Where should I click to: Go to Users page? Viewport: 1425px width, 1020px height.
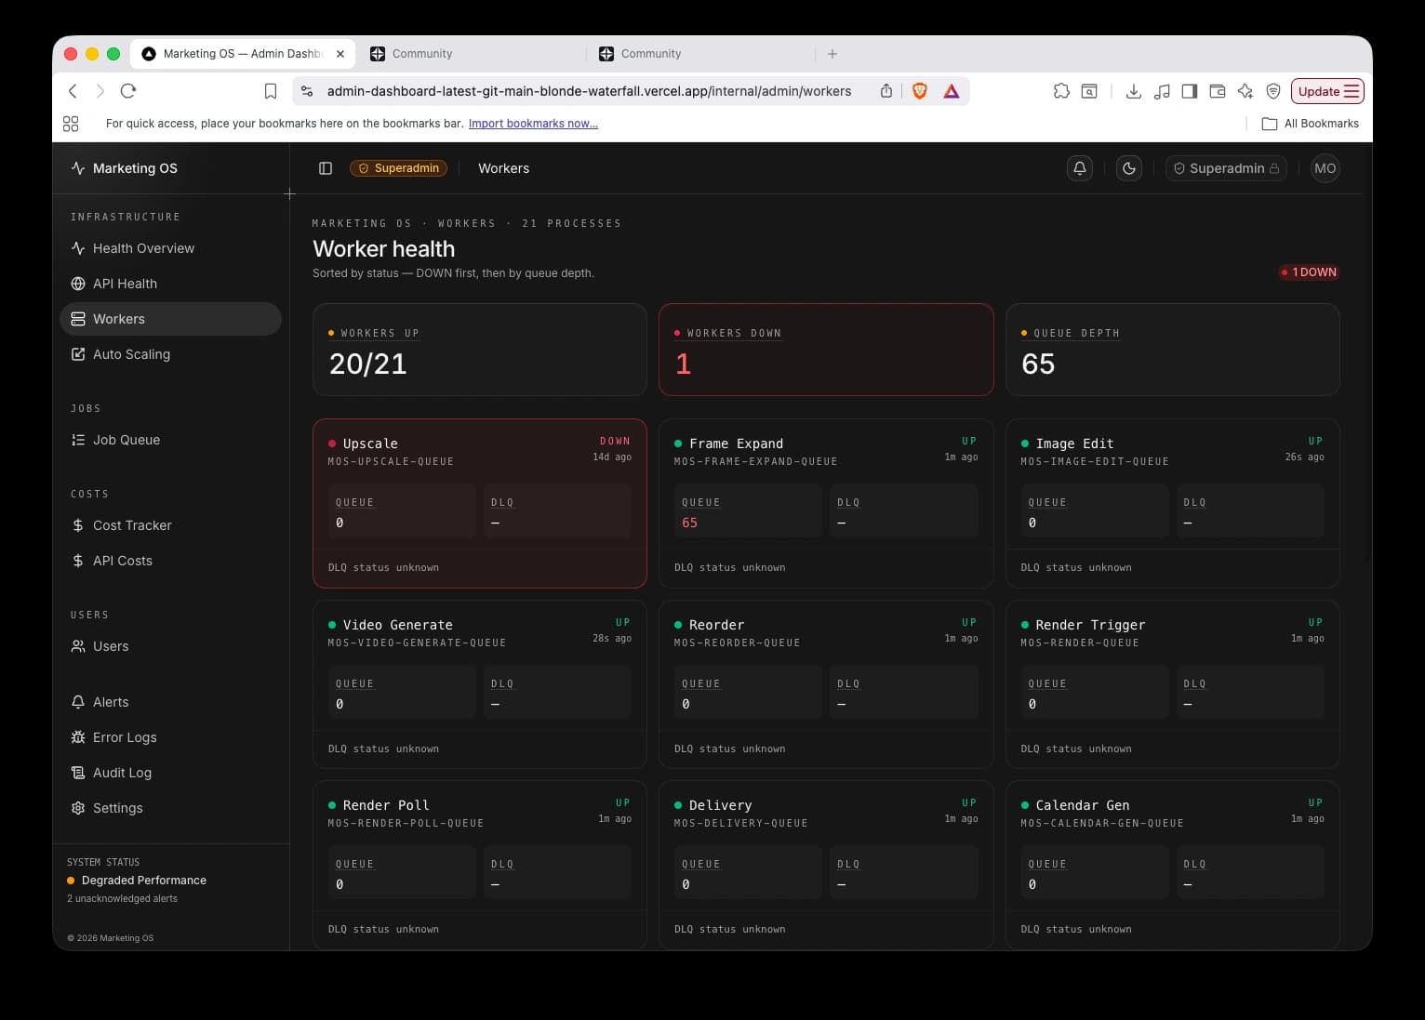(170, 646)
